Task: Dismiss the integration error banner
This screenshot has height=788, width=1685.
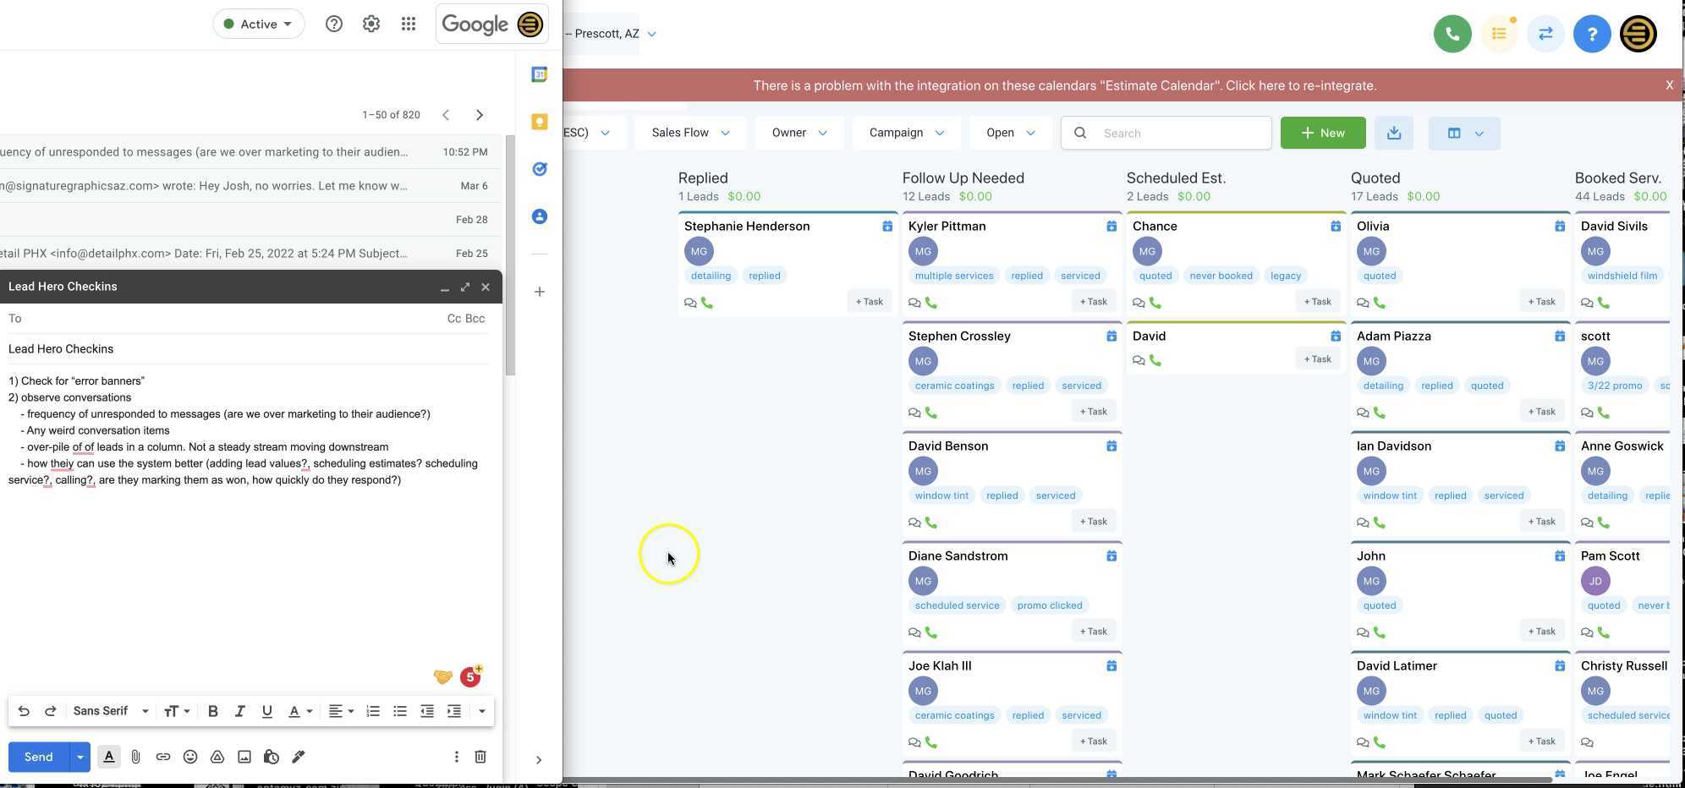Action: (1669, 85)
